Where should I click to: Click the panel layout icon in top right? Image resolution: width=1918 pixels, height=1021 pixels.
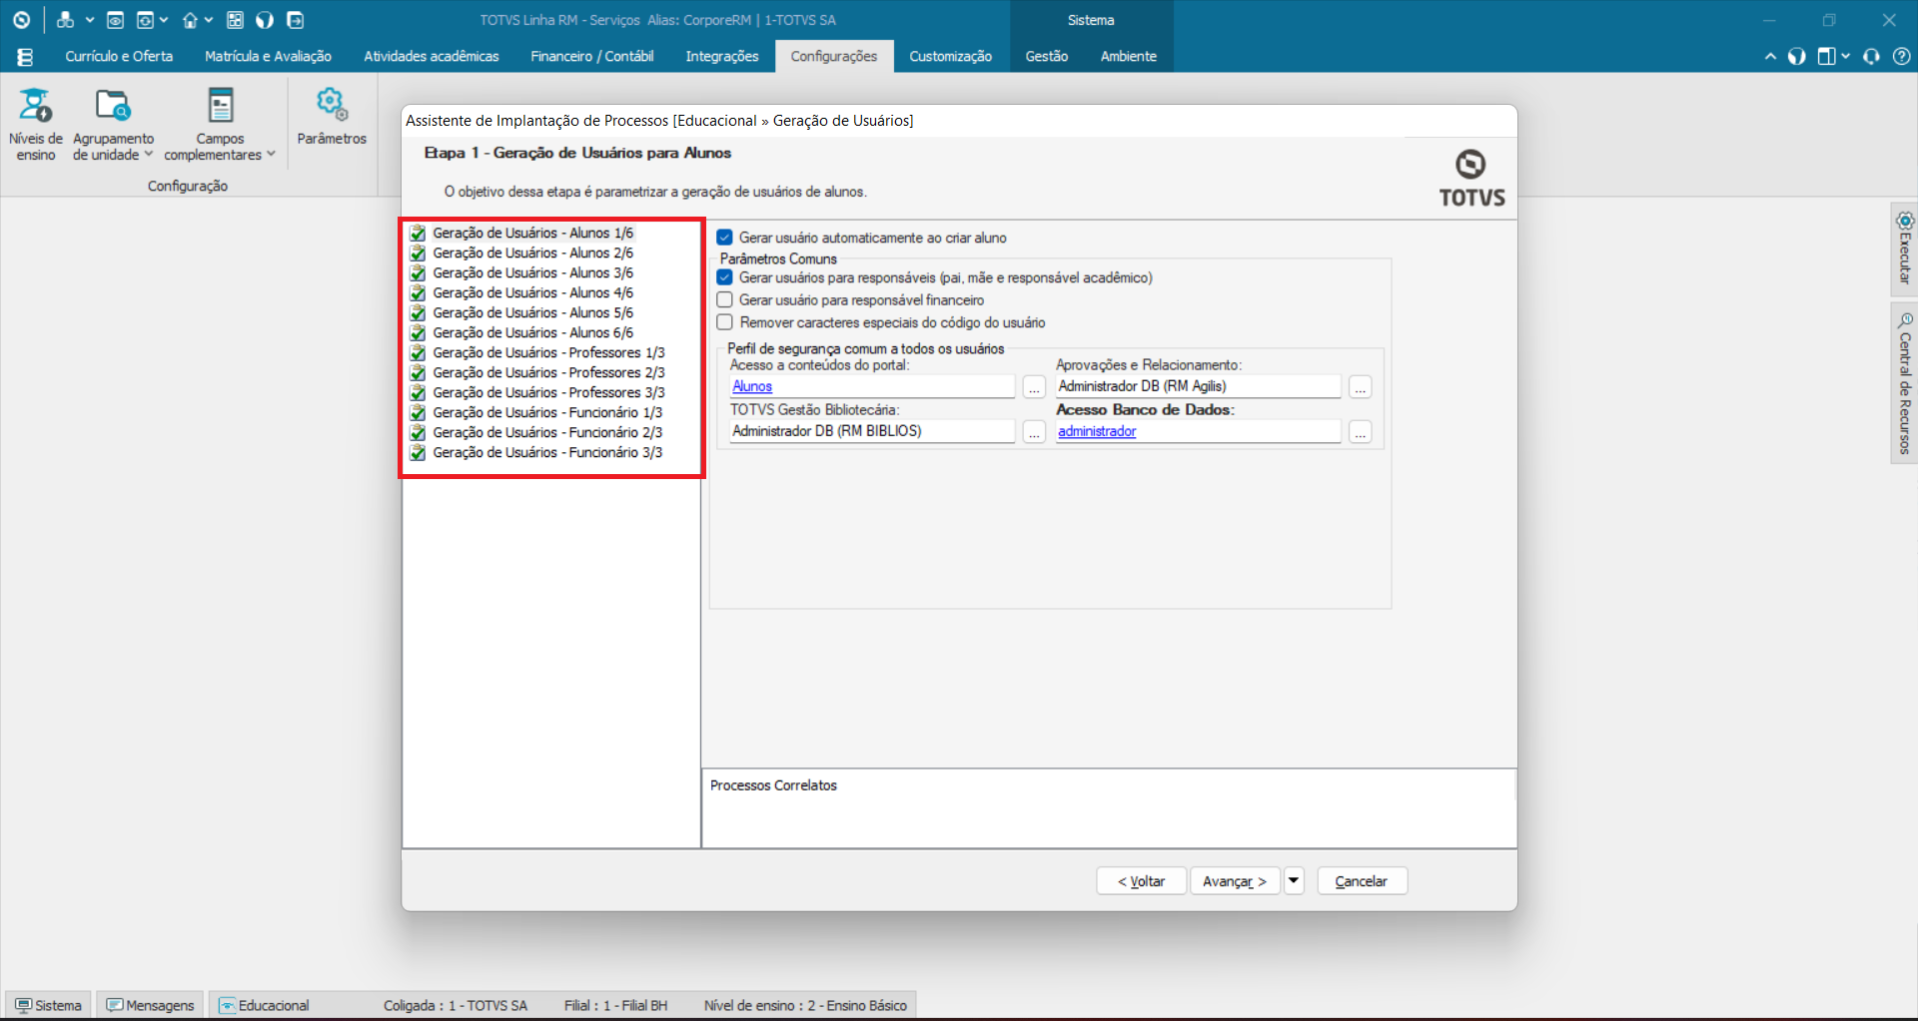click(1826, 57)
